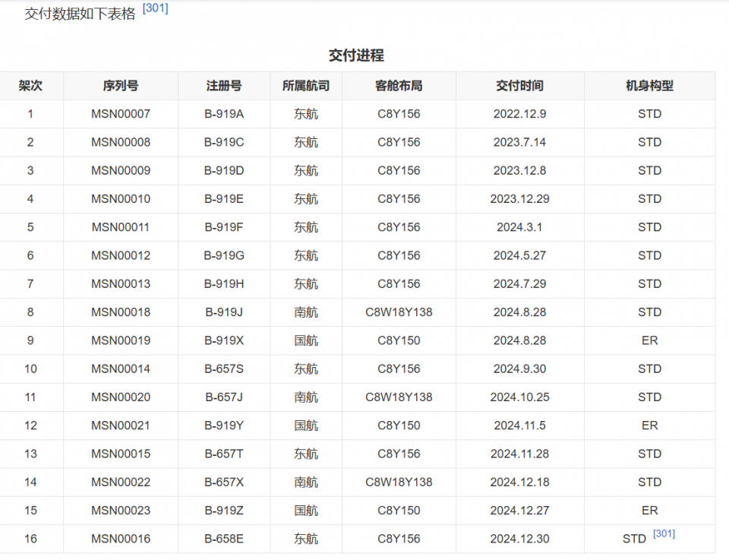Select serial number MSN00007
The width and height of the screenshot is (729, 560).
pyautogui.click(x=121, y=114)
